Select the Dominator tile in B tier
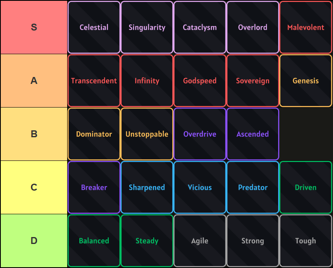 tap(94, 134)
